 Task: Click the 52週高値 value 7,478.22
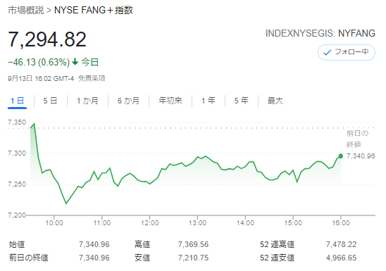341,244
